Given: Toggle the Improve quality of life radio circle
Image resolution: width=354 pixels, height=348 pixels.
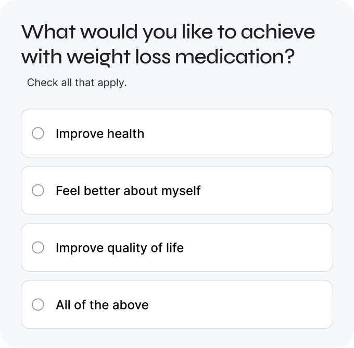Looking at the screenshot, I should click(38, 248).
